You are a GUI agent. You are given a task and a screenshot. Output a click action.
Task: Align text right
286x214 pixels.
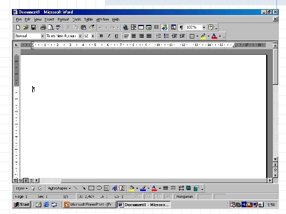coord(141,36)
